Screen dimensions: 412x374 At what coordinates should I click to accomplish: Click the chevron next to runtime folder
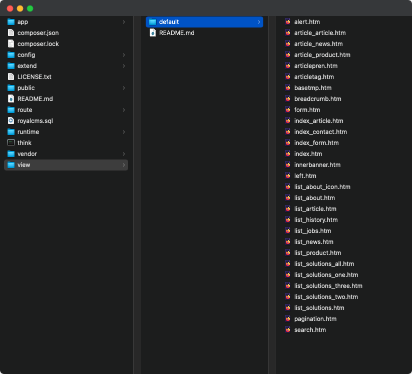124,132
